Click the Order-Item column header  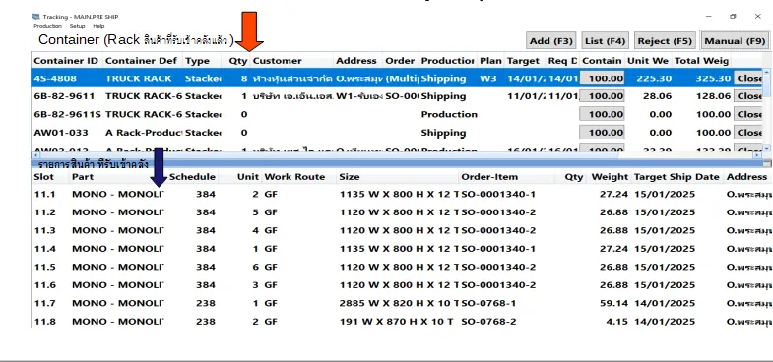click(x=506, y=177)
